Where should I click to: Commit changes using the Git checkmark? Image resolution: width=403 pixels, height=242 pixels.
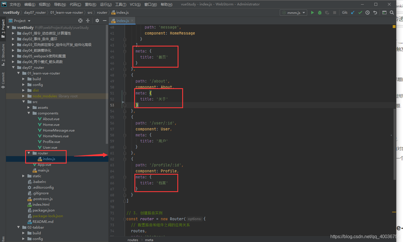(360, 13)
